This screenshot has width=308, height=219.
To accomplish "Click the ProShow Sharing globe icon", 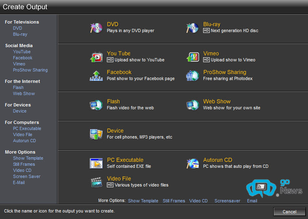I will 193,76.
